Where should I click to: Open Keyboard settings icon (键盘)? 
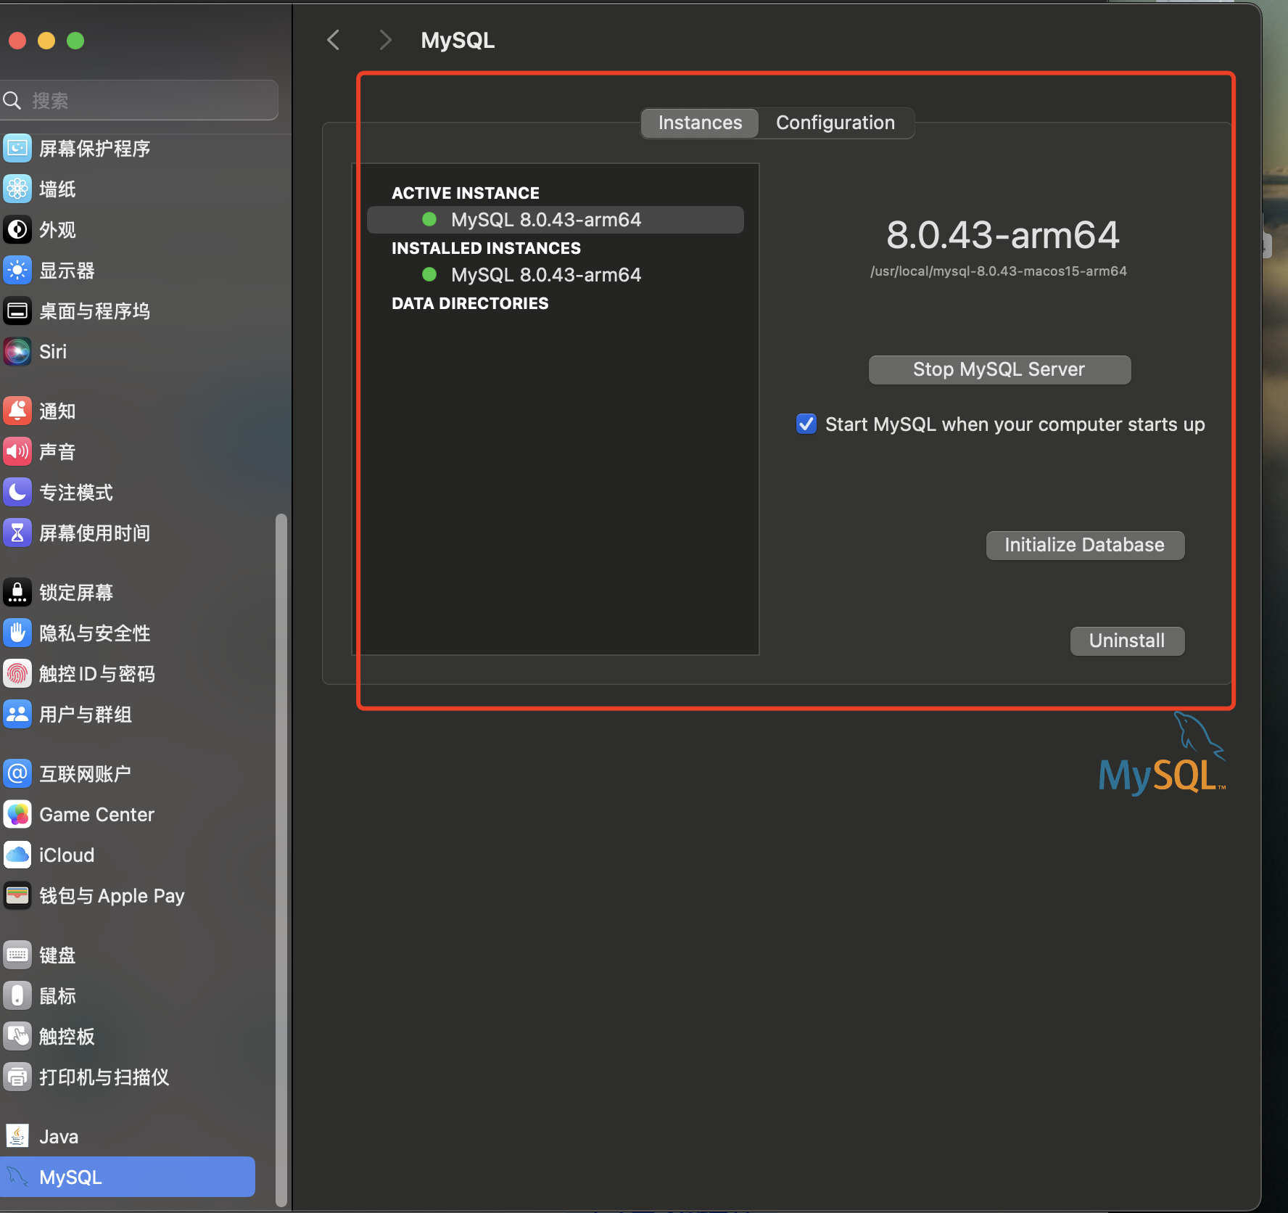(17, 955)
